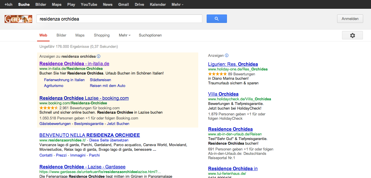
Task: Focus the search field containing 'residenza orchidea'
Action: click(119, 19)
